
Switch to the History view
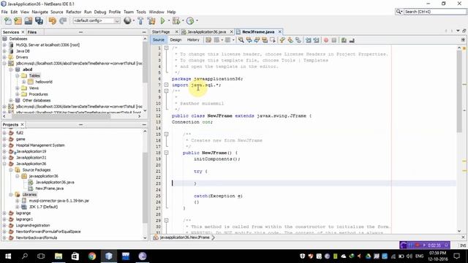pyautogui.click(x=193, y=40)
